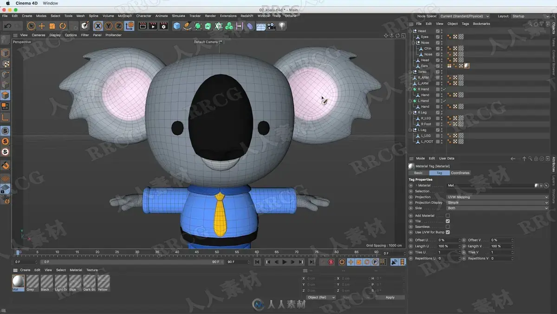
Task: Open the Deformer (bend) objects icon
Action: coord(250,26)
